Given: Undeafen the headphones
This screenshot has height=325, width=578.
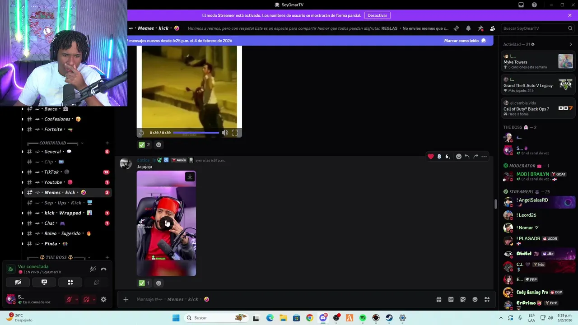Looking at the screenshot, I should (x=86, y=299).
